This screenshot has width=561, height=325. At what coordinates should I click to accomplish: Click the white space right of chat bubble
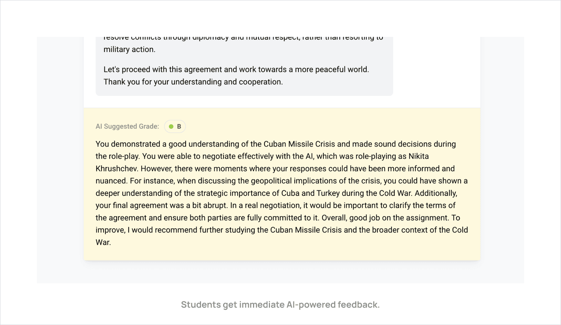tap(437, 66)
